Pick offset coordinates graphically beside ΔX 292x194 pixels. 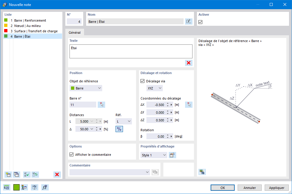coord(189,105)
